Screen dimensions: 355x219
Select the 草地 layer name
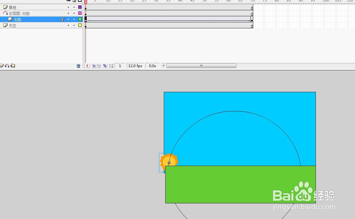tap(12, 8)
